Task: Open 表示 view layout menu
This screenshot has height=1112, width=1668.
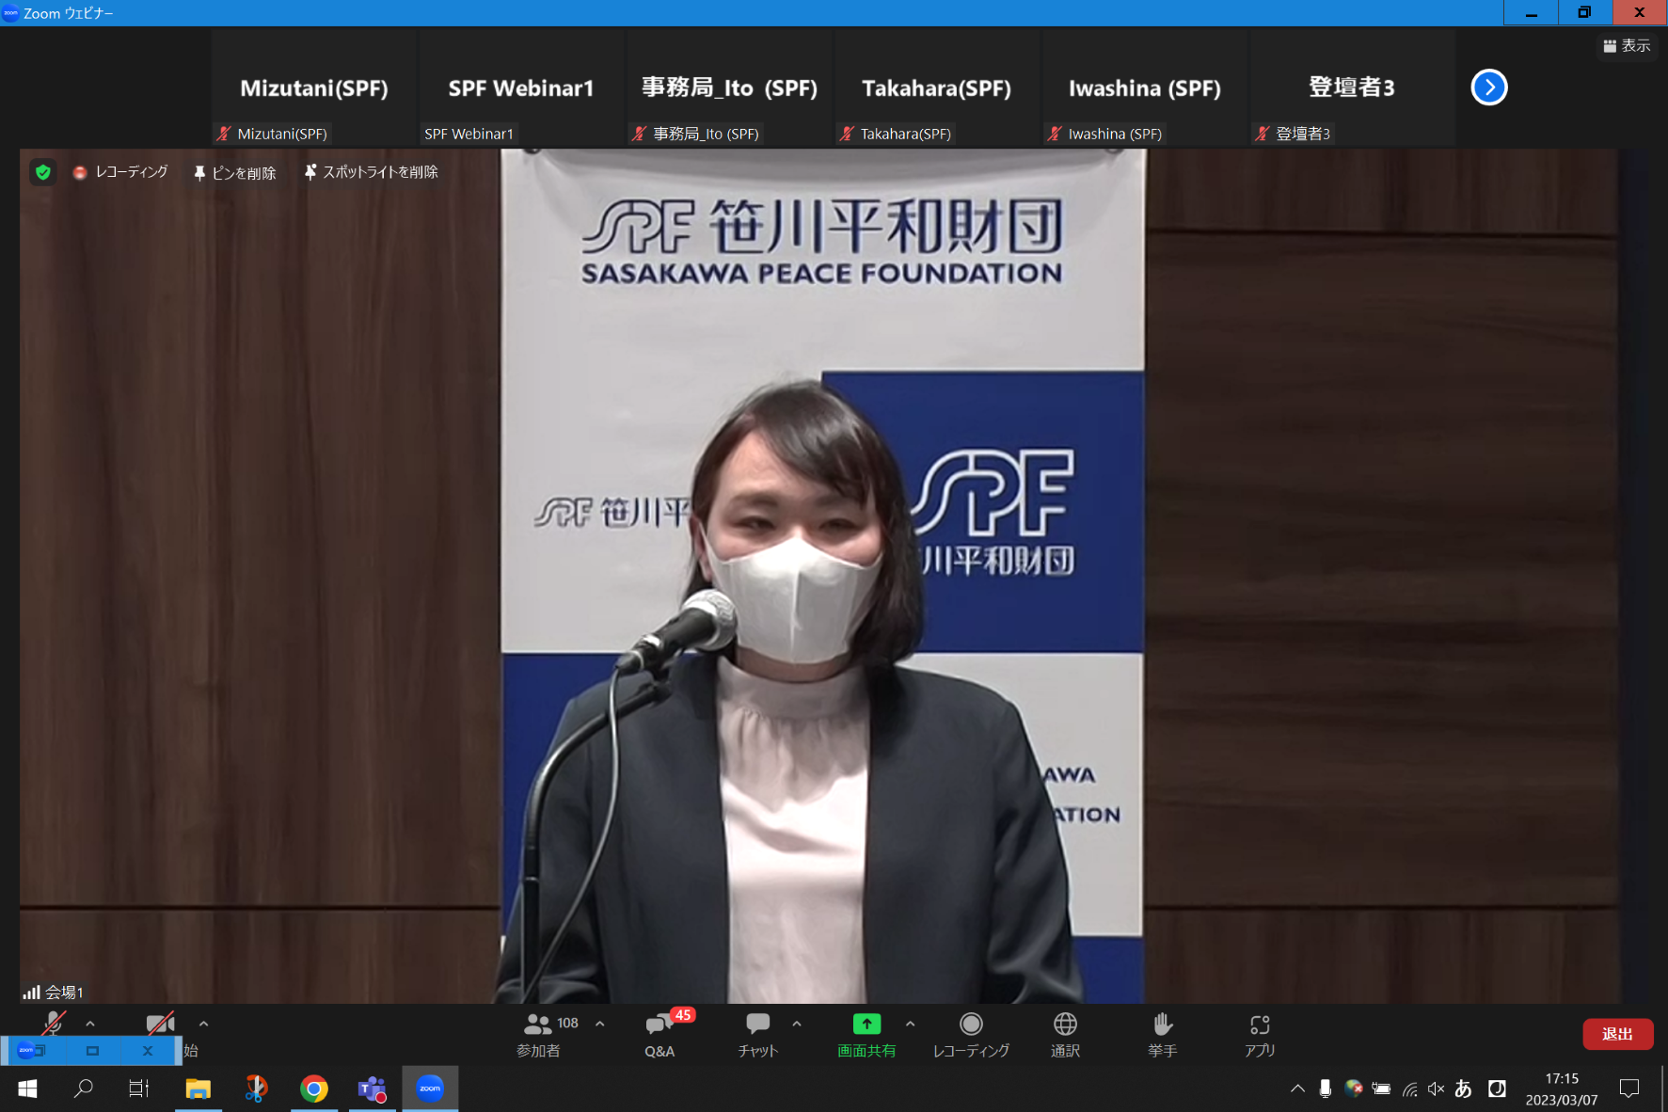Action: click(x=1627, y=45)
